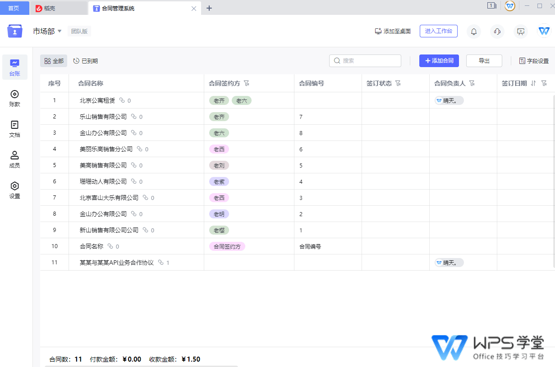The width and height of the screenshot is (555, 367).
Task: Click the 搜索 search field
Action: click(365, 61)
